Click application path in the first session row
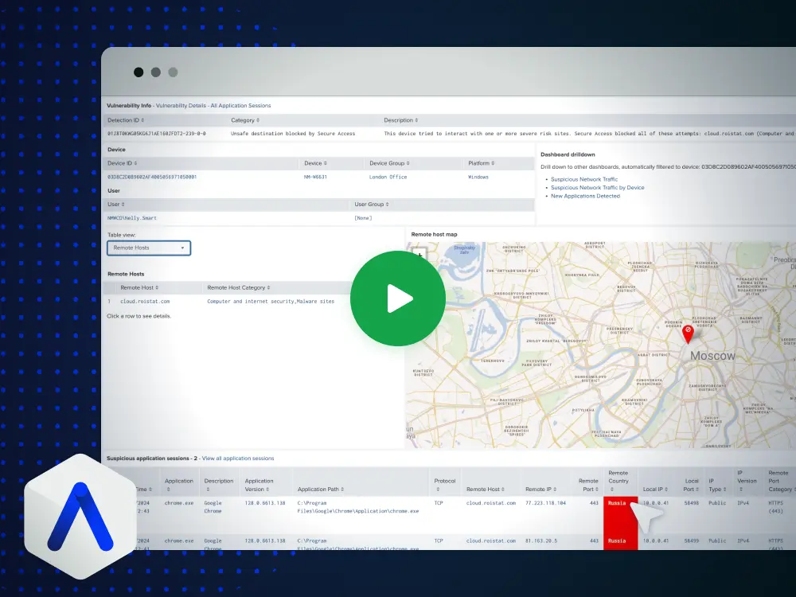The image size is (796, 597). coord(358,507)
